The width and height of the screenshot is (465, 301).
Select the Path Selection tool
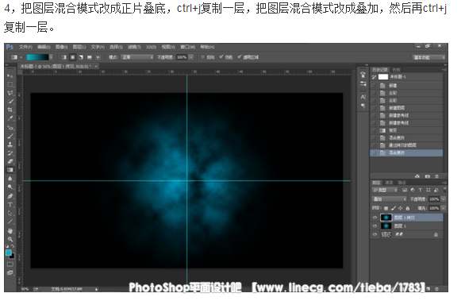(x=10, y=213)
